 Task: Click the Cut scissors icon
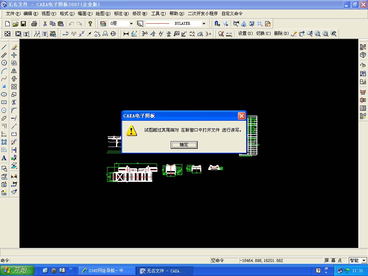click(x=45, y=23)
